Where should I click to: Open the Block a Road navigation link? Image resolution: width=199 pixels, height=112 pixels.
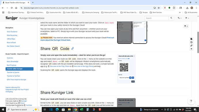(x=11, y=42)
